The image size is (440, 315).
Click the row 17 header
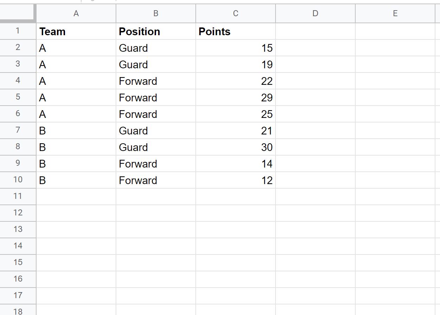click(18, 296)
